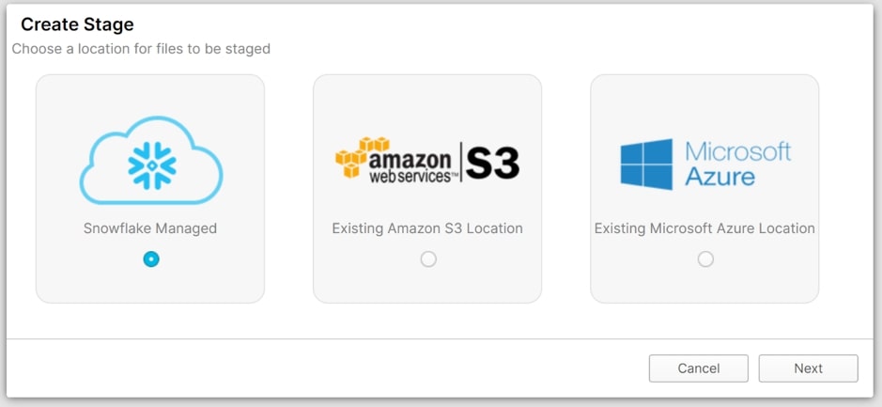Cancel the Create Stage dialog
This screenshot has height=407, width=882.
(699, 368)
